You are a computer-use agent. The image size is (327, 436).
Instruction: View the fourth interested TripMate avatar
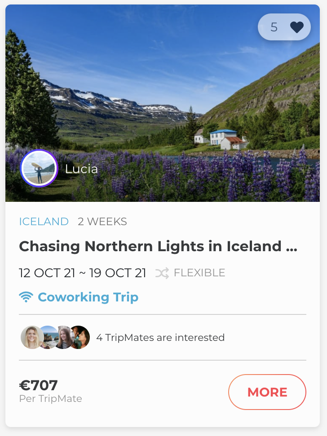click(80, 337)
